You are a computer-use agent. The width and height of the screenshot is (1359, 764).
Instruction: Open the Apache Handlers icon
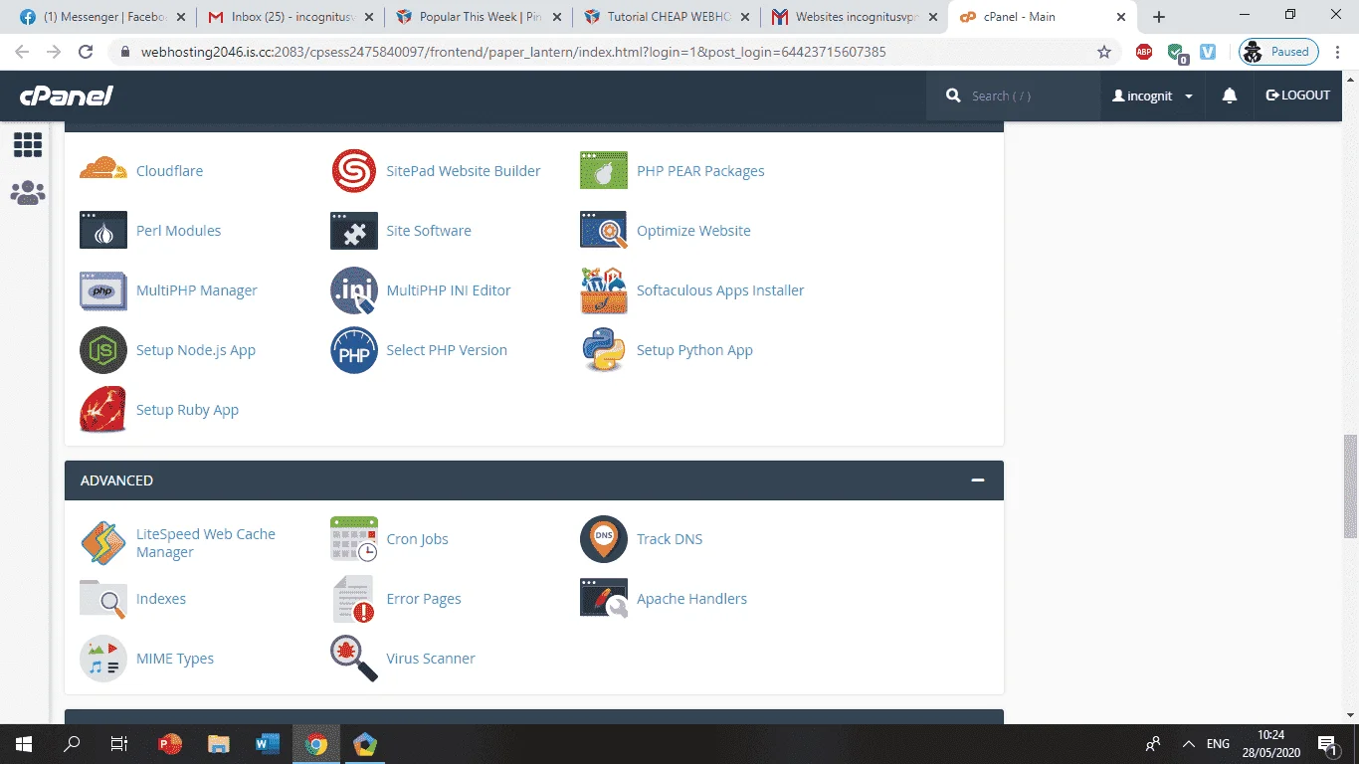(604, 599)
